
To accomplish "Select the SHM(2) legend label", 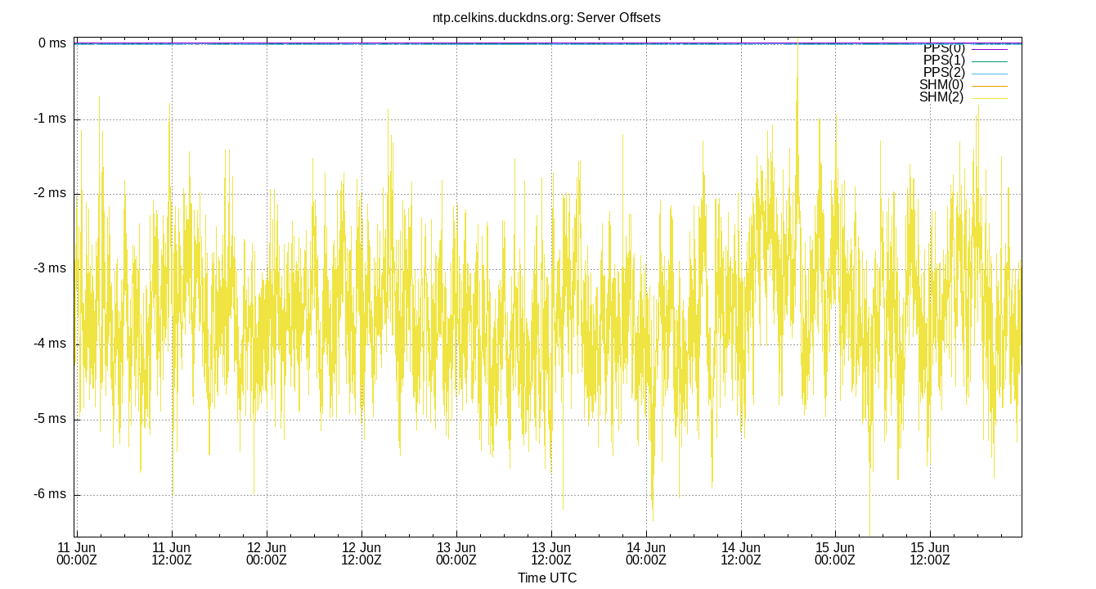I will (942, 97).
